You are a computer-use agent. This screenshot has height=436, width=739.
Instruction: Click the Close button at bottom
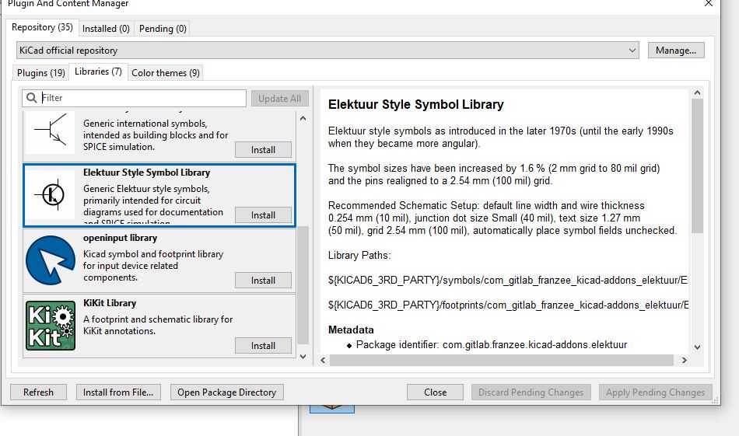coord(435,392)
